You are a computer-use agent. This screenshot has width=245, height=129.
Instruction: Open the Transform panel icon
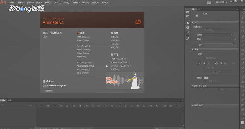coord(188,32)
